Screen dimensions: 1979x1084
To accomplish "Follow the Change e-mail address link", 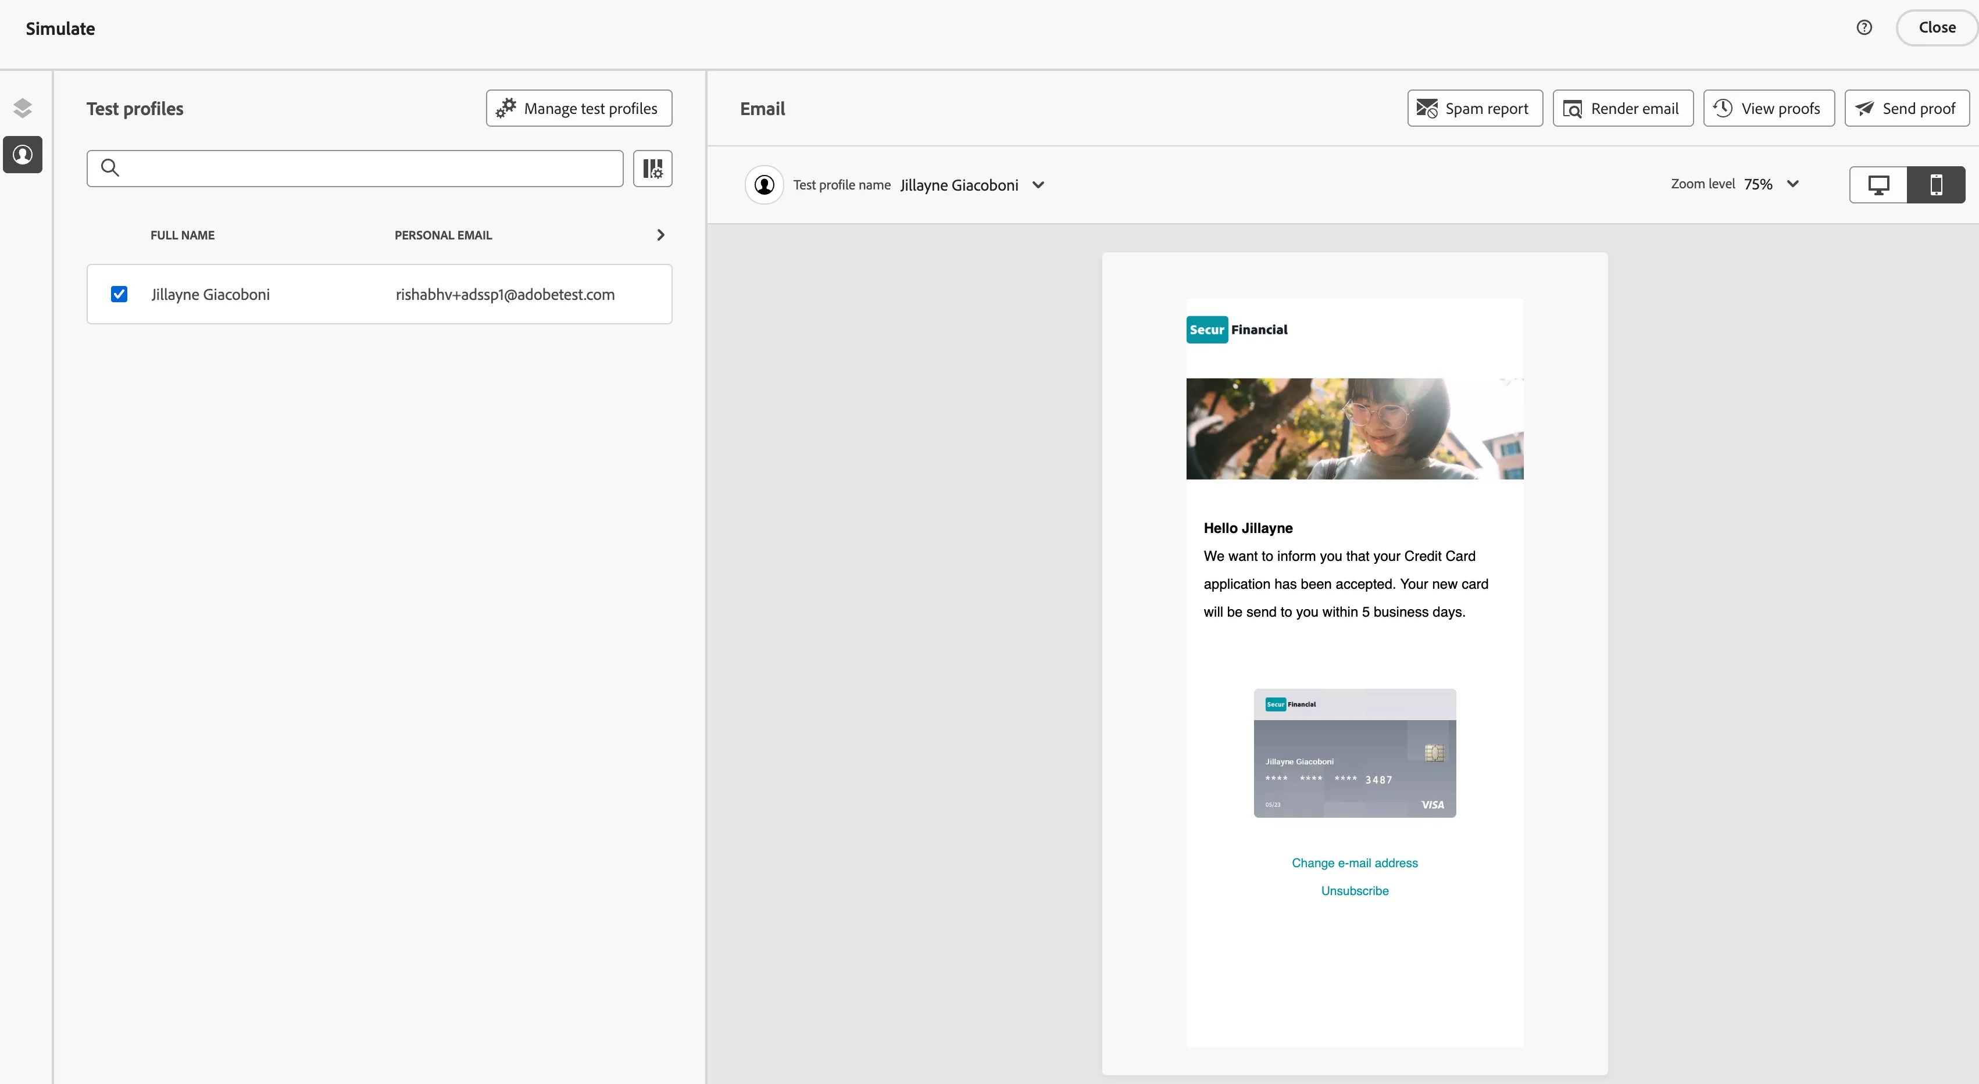I will click(1355, 863).
